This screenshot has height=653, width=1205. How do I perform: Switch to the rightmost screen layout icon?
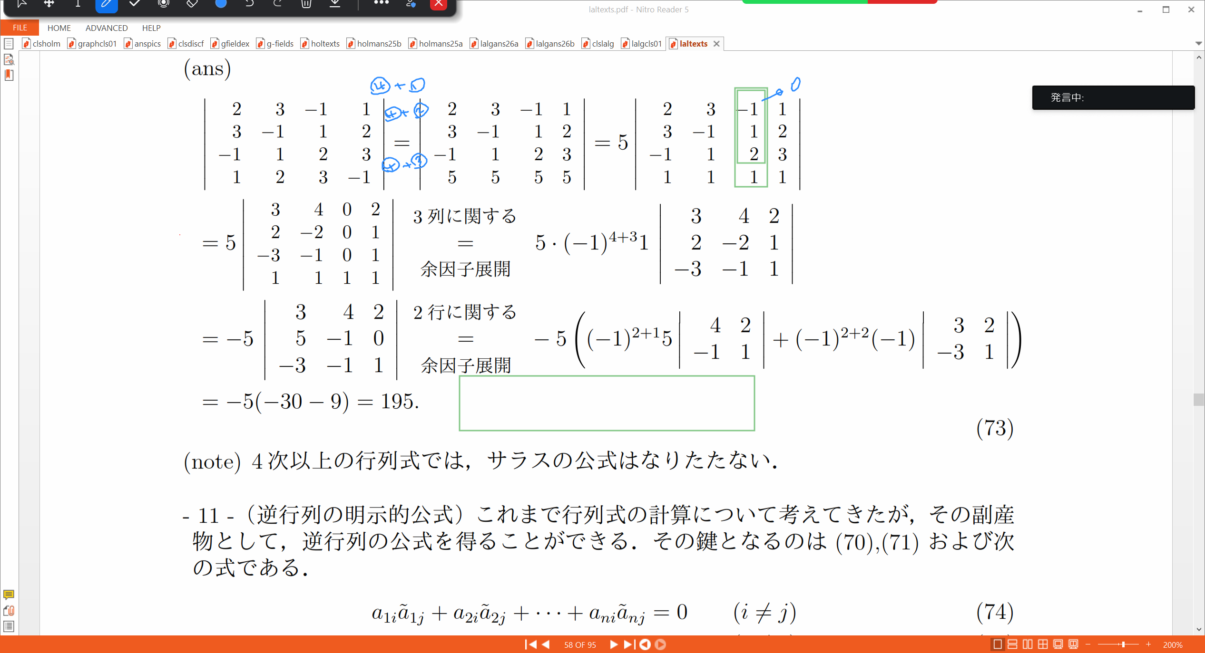[1073, 644]
